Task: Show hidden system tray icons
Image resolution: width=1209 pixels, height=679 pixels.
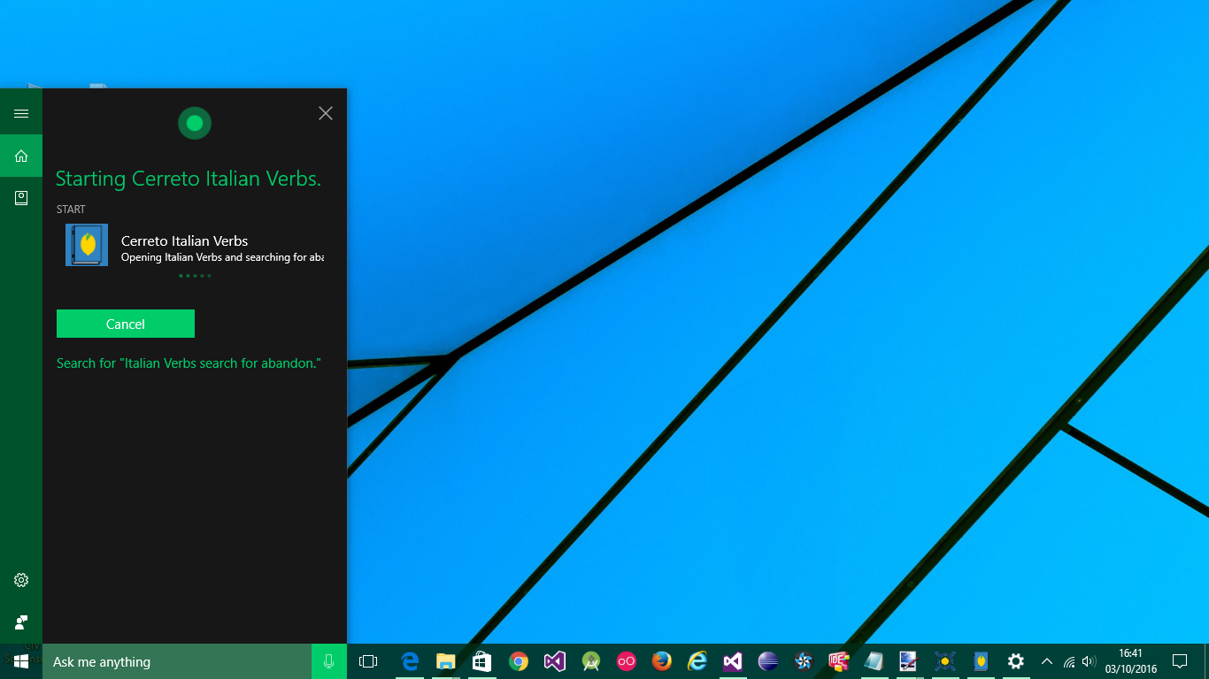Action: pos(1047,661)
